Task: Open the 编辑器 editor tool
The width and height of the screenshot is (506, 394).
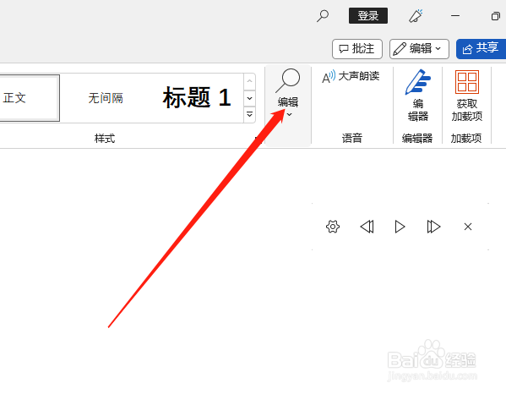Action: (418, 96)
